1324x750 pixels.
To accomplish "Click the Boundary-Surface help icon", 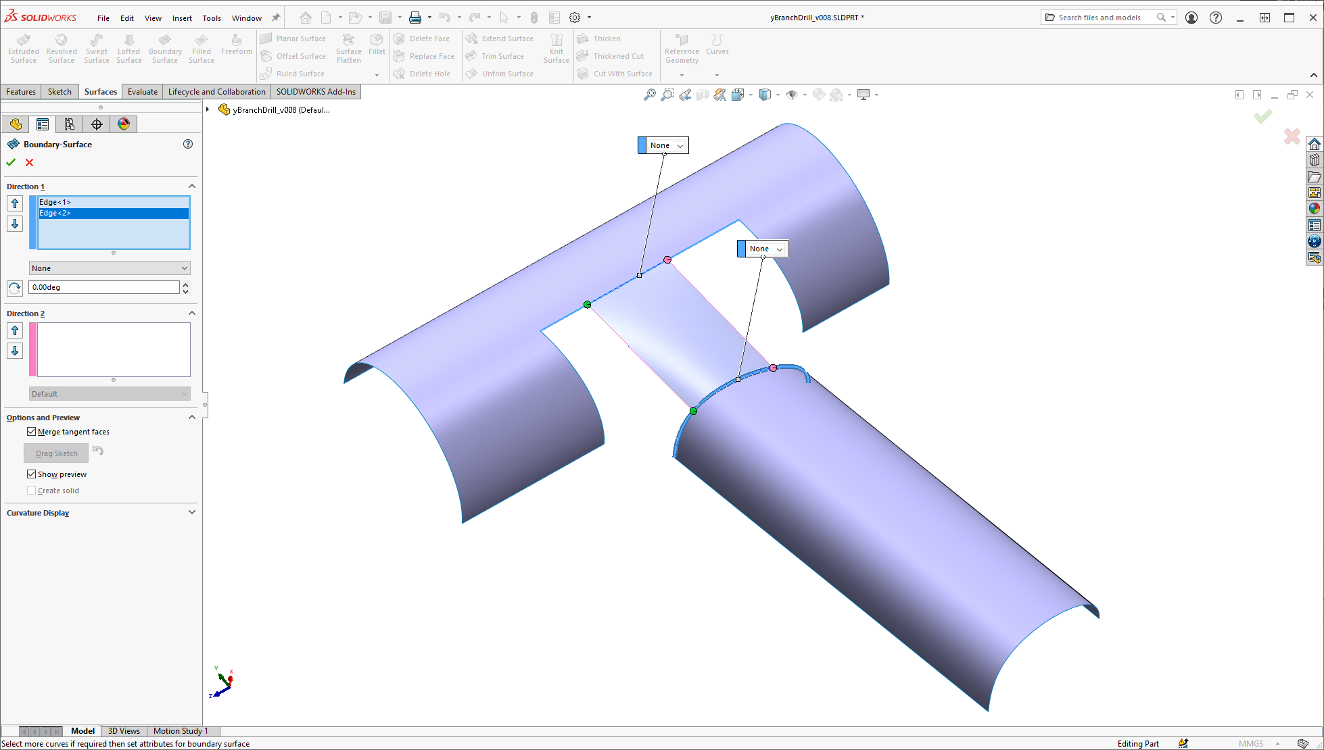I will [x=188, y=144].
